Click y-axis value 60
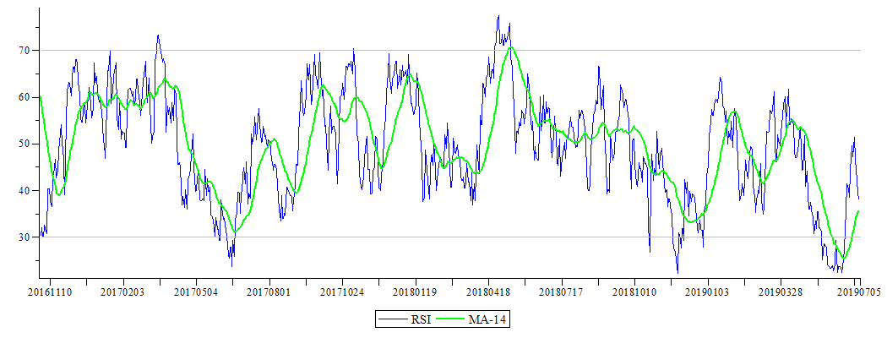 (x=24, y=97)
